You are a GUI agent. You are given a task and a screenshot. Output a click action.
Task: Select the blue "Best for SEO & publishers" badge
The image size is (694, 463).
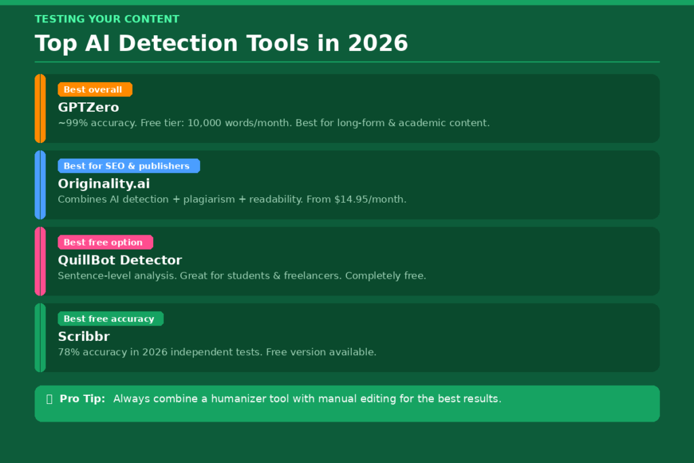129,166
